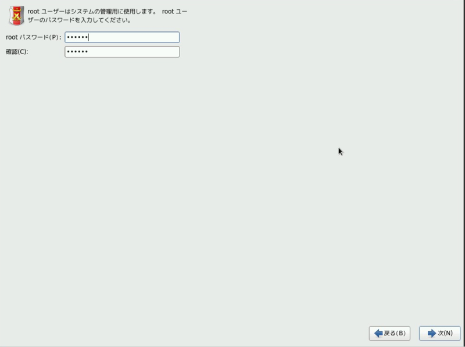Click the '確認(C):' label text
The image size is (465, 347).
click(x=17, y=52)
